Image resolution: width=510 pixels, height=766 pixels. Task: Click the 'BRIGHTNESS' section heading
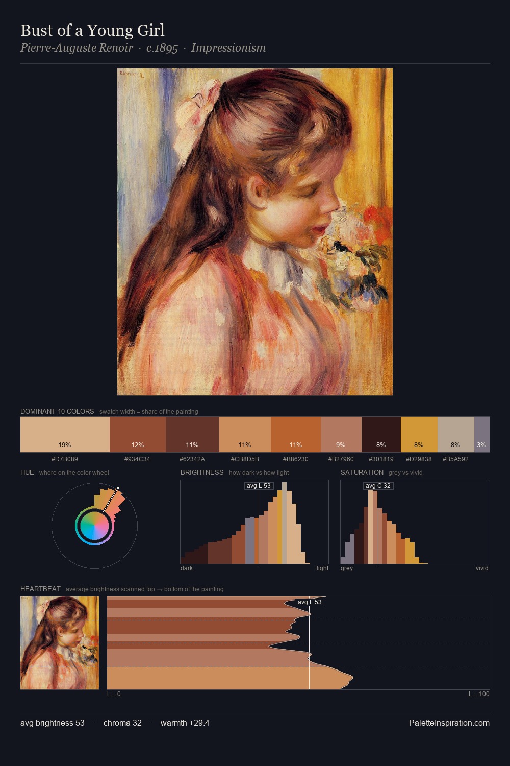(202, 472)
